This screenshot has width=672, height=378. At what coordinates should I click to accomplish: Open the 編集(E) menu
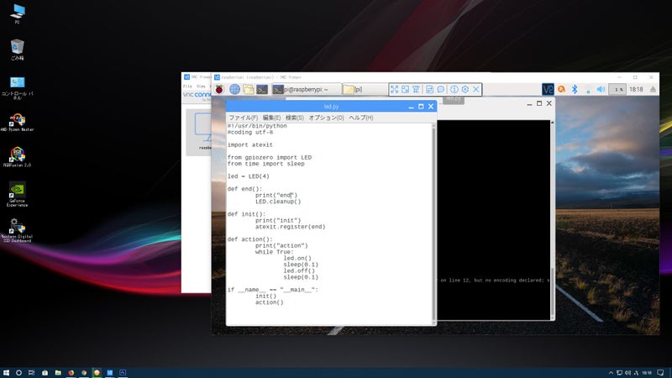[271, 118]
